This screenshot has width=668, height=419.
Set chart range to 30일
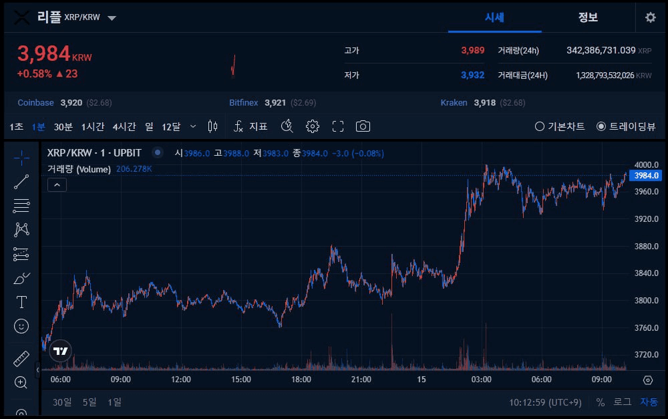tap(62, 402)
